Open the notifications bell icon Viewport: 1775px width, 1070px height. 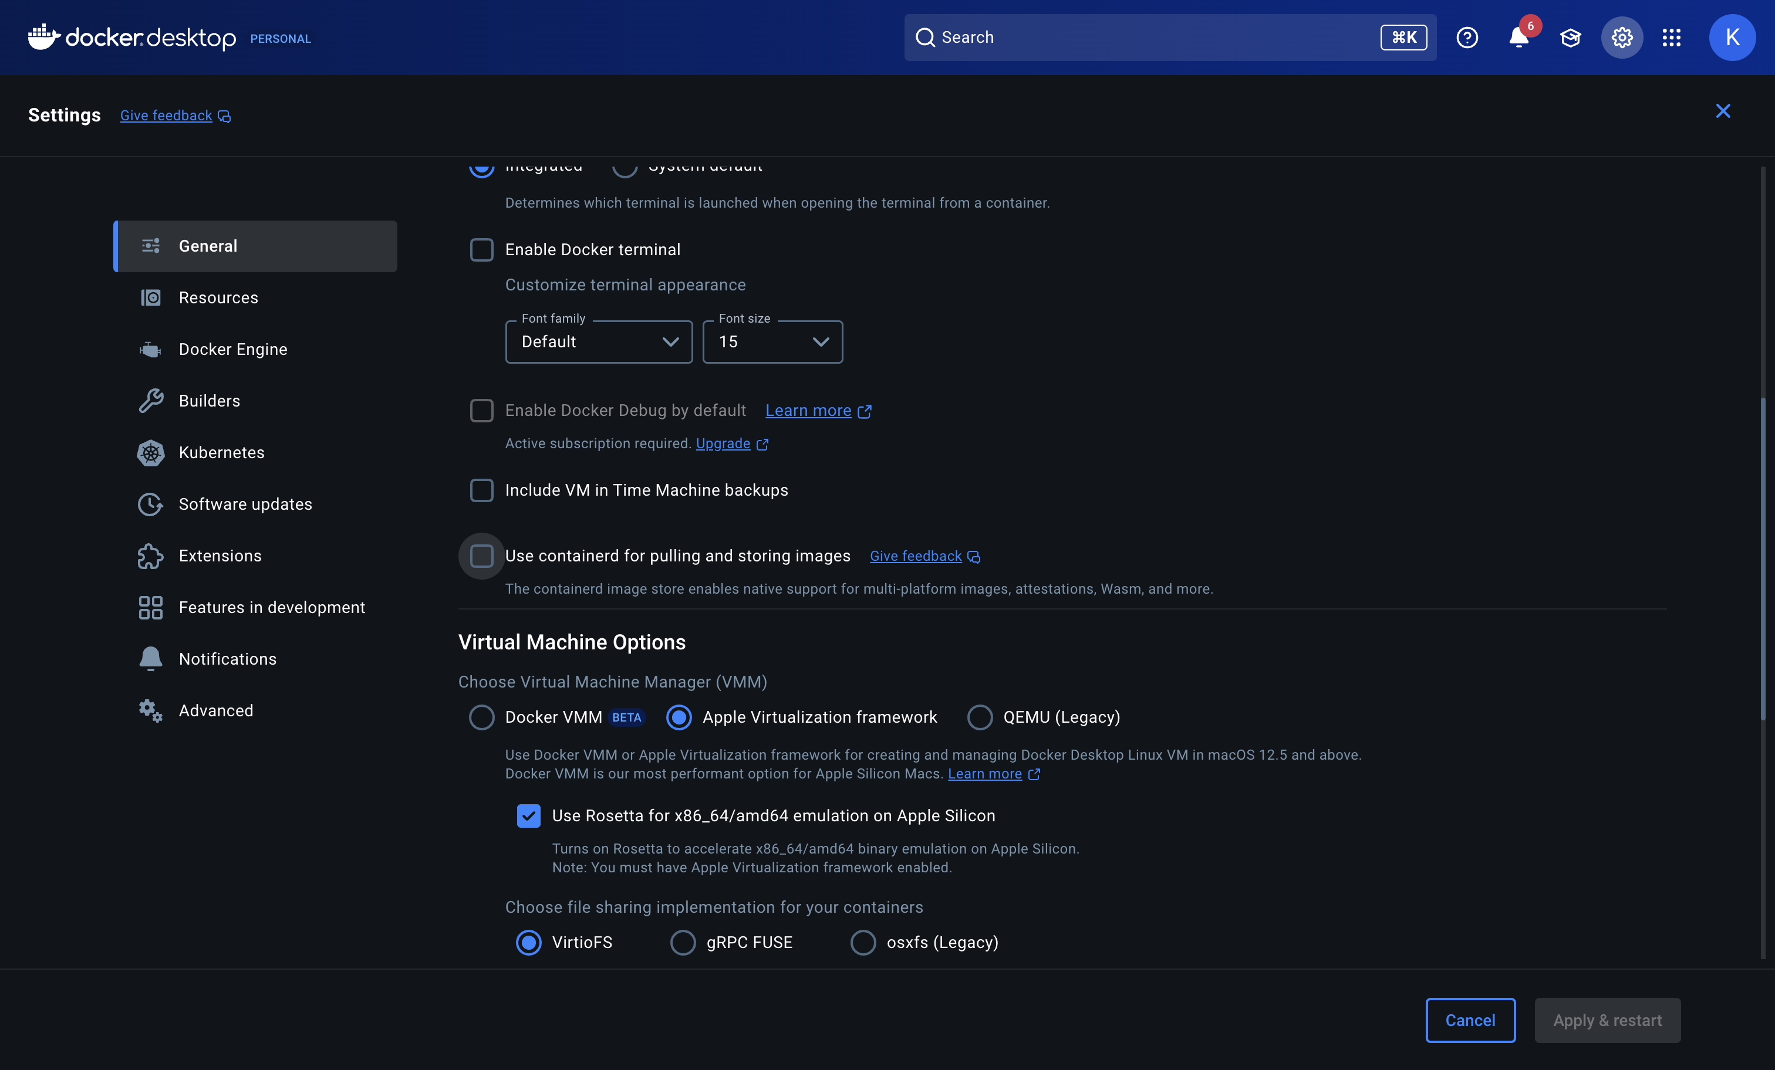(x=1518, y=38)
